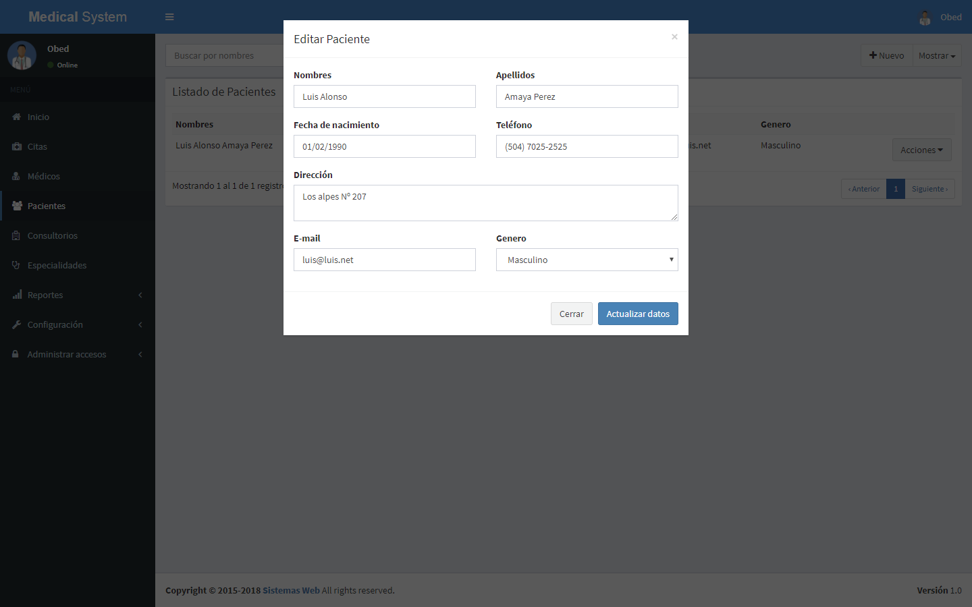Click the Masculino cell in the table
The height and width of the screenshot is (607, 972).
780,145
